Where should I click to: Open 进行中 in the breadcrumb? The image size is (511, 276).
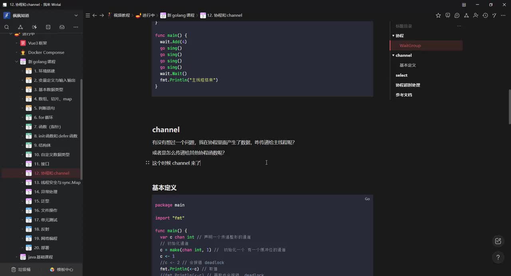[x=145, y=15]
